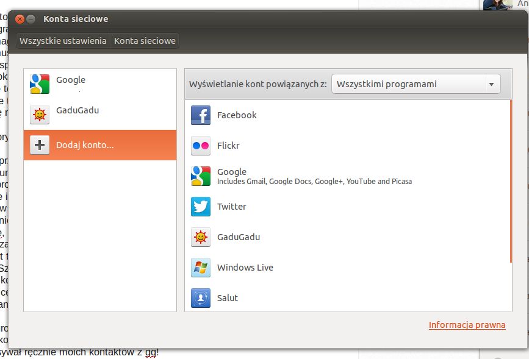Pick the Flickr provider label
This screenshot has height=359, width=529.
228,146
